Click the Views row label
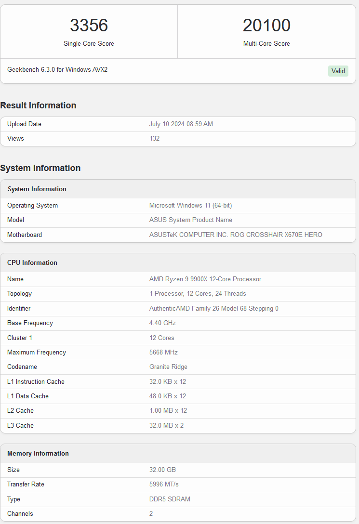This screenshot has height=524, width=359. point(15,138)
